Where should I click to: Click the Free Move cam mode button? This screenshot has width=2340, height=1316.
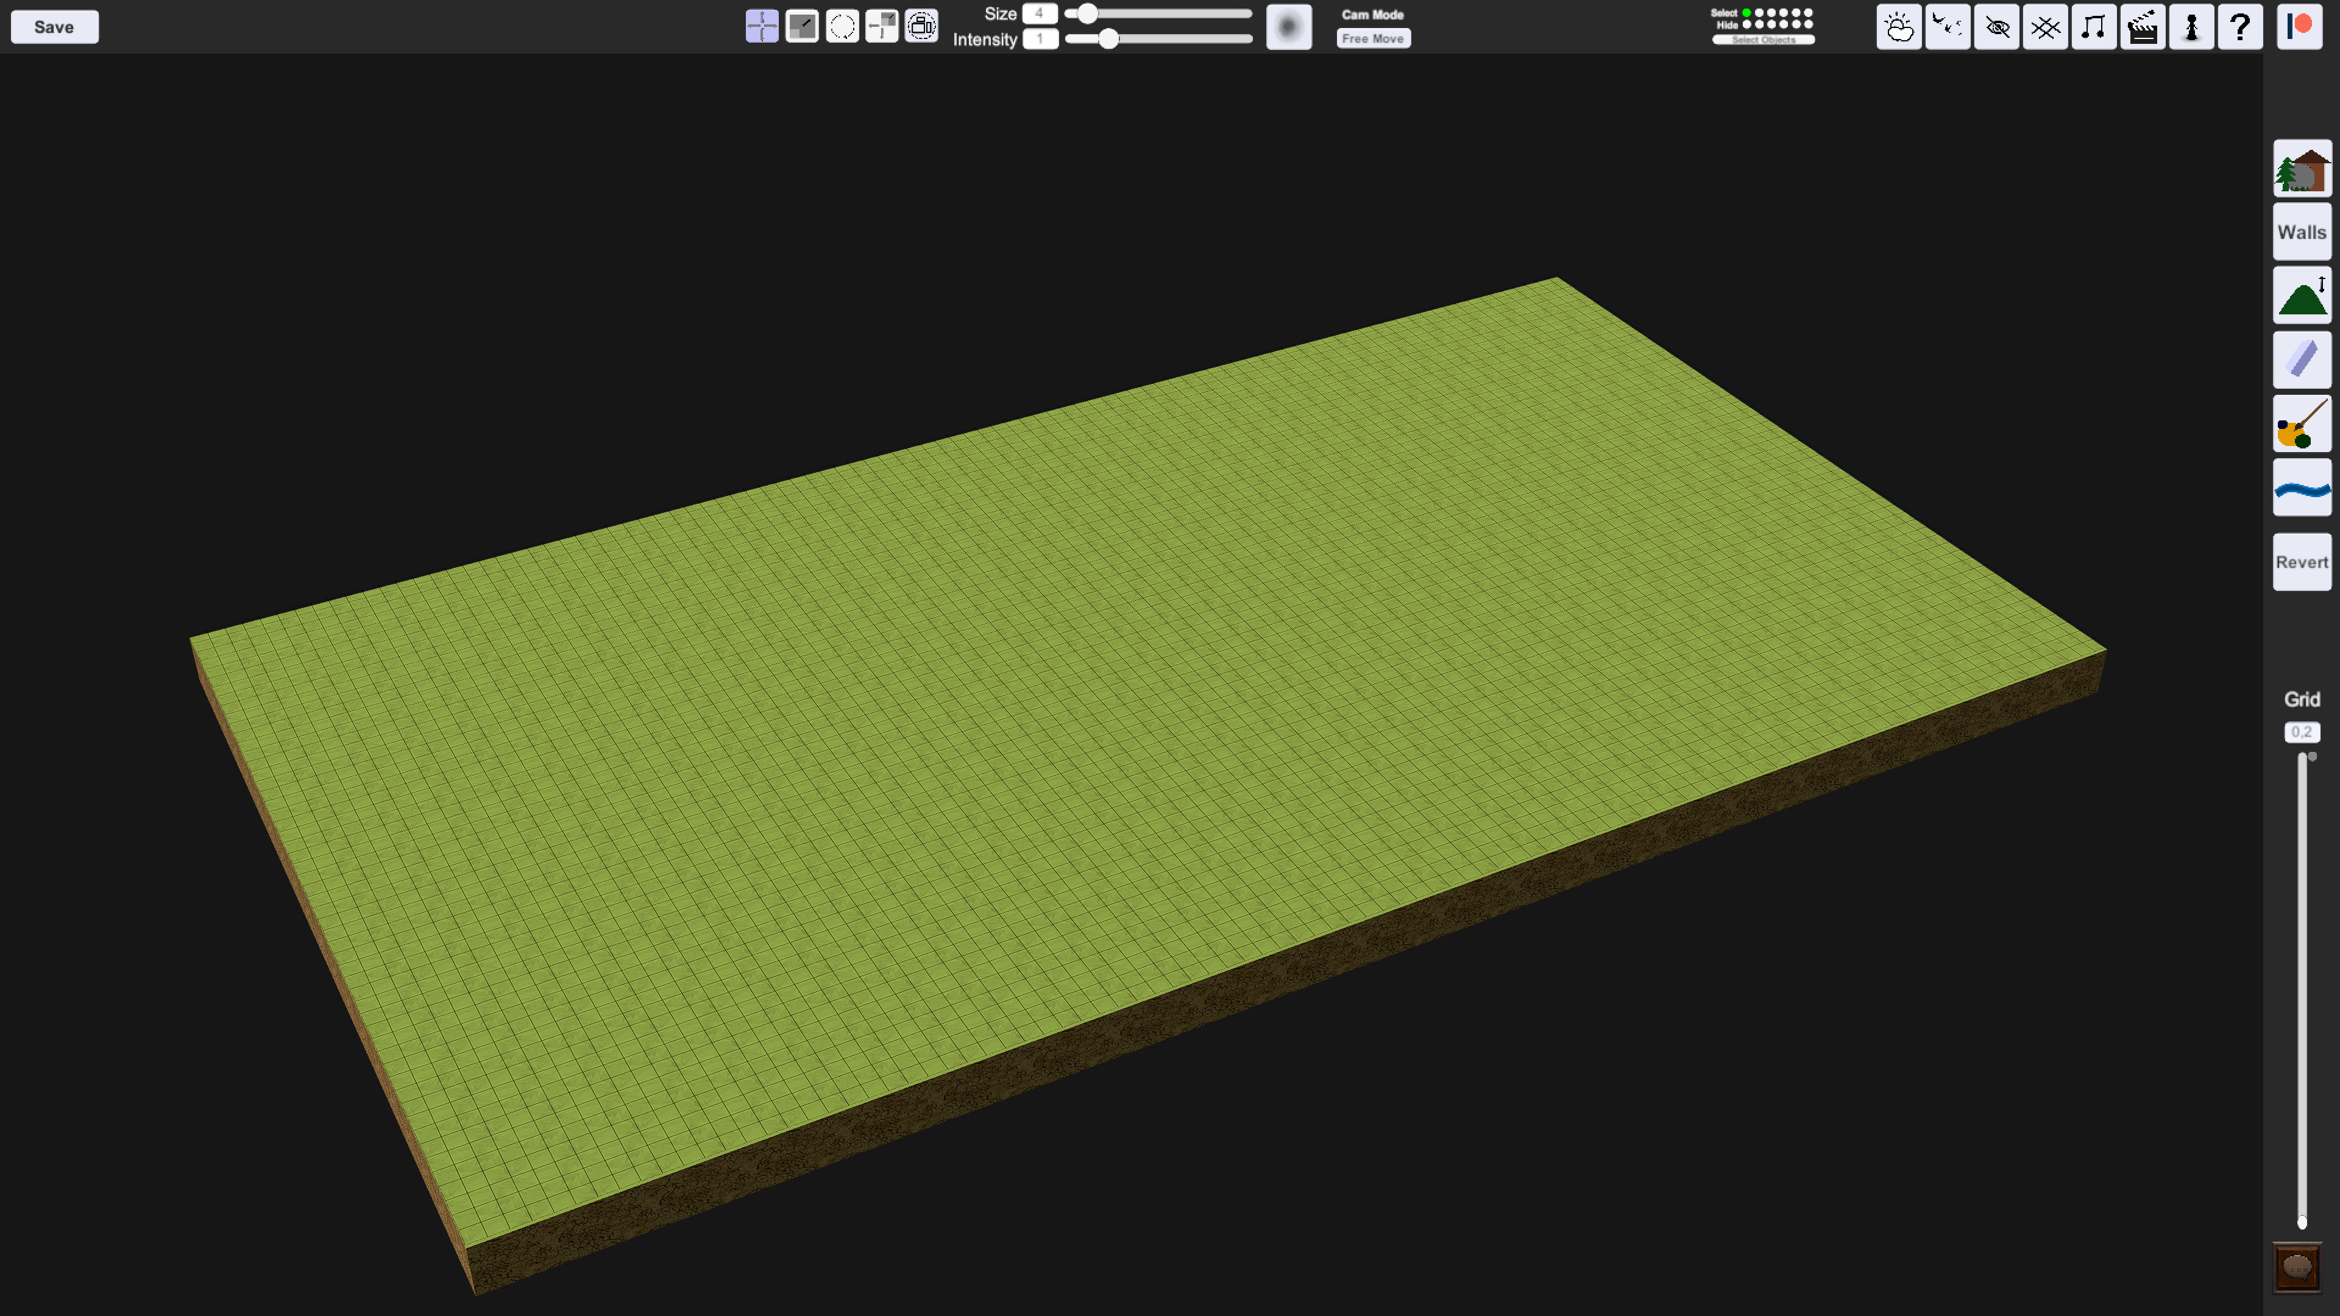tap(1374, 38)
